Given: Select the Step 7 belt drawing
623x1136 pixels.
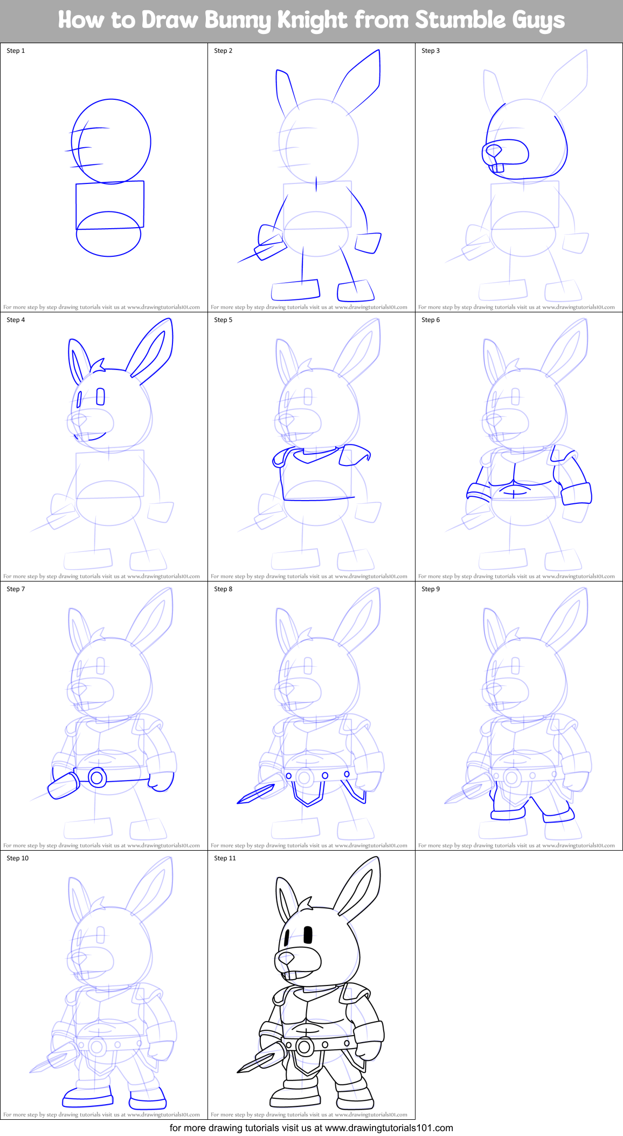Looking at the screenshot, I should [104, 716].
